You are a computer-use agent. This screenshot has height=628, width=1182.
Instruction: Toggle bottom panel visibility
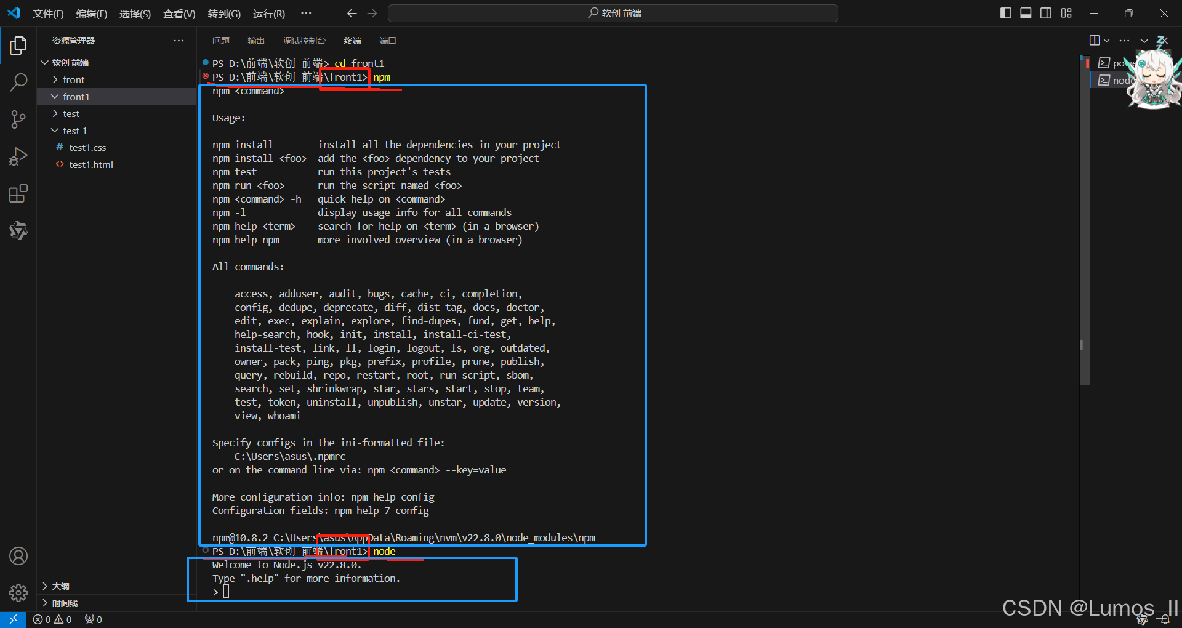pyautogui.click(x=1026, y=13)
